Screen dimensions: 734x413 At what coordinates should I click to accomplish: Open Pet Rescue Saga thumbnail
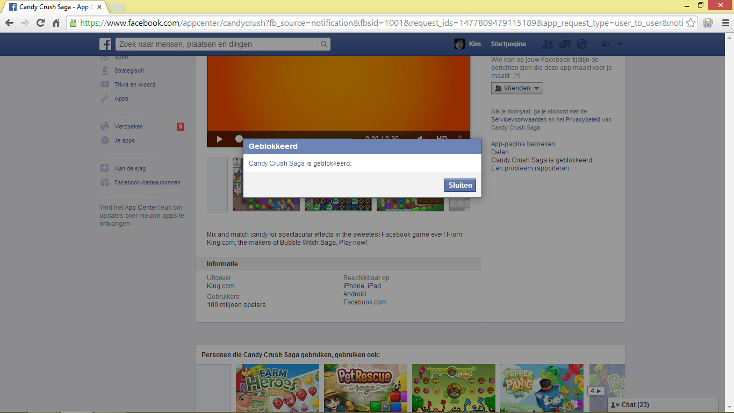click(365, 388)
